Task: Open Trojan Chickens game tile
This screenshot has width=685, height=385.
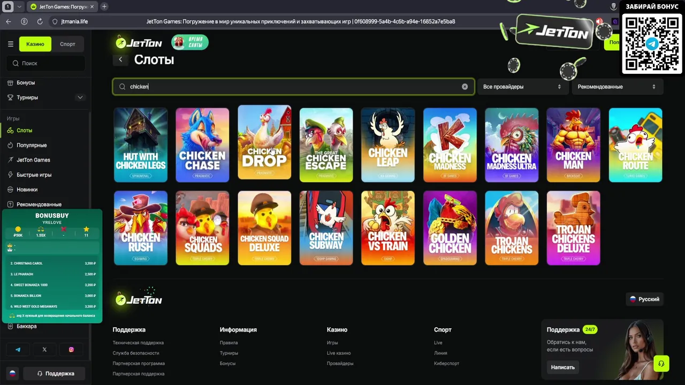Action: pos(512,228)
